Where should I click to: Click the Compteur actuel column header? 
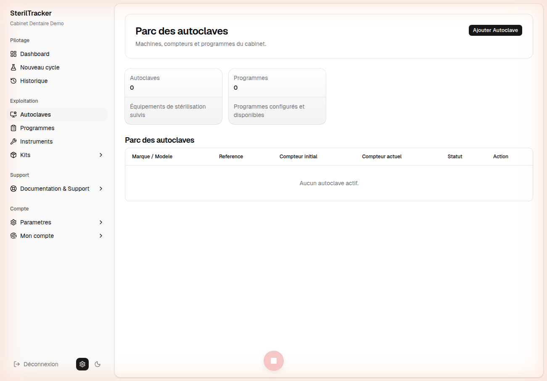click(x=382, y=157)
